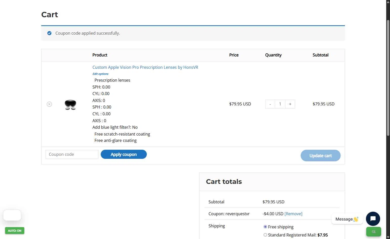Click the scrollbar down arrow
The image size is (390, 239).
388,237
